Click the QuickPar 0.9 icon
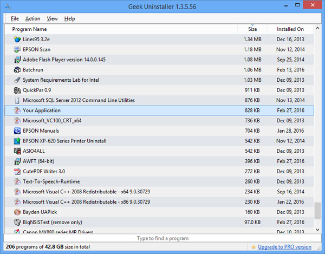Screen dimensions: 325x254 click(x=17, y=90)
